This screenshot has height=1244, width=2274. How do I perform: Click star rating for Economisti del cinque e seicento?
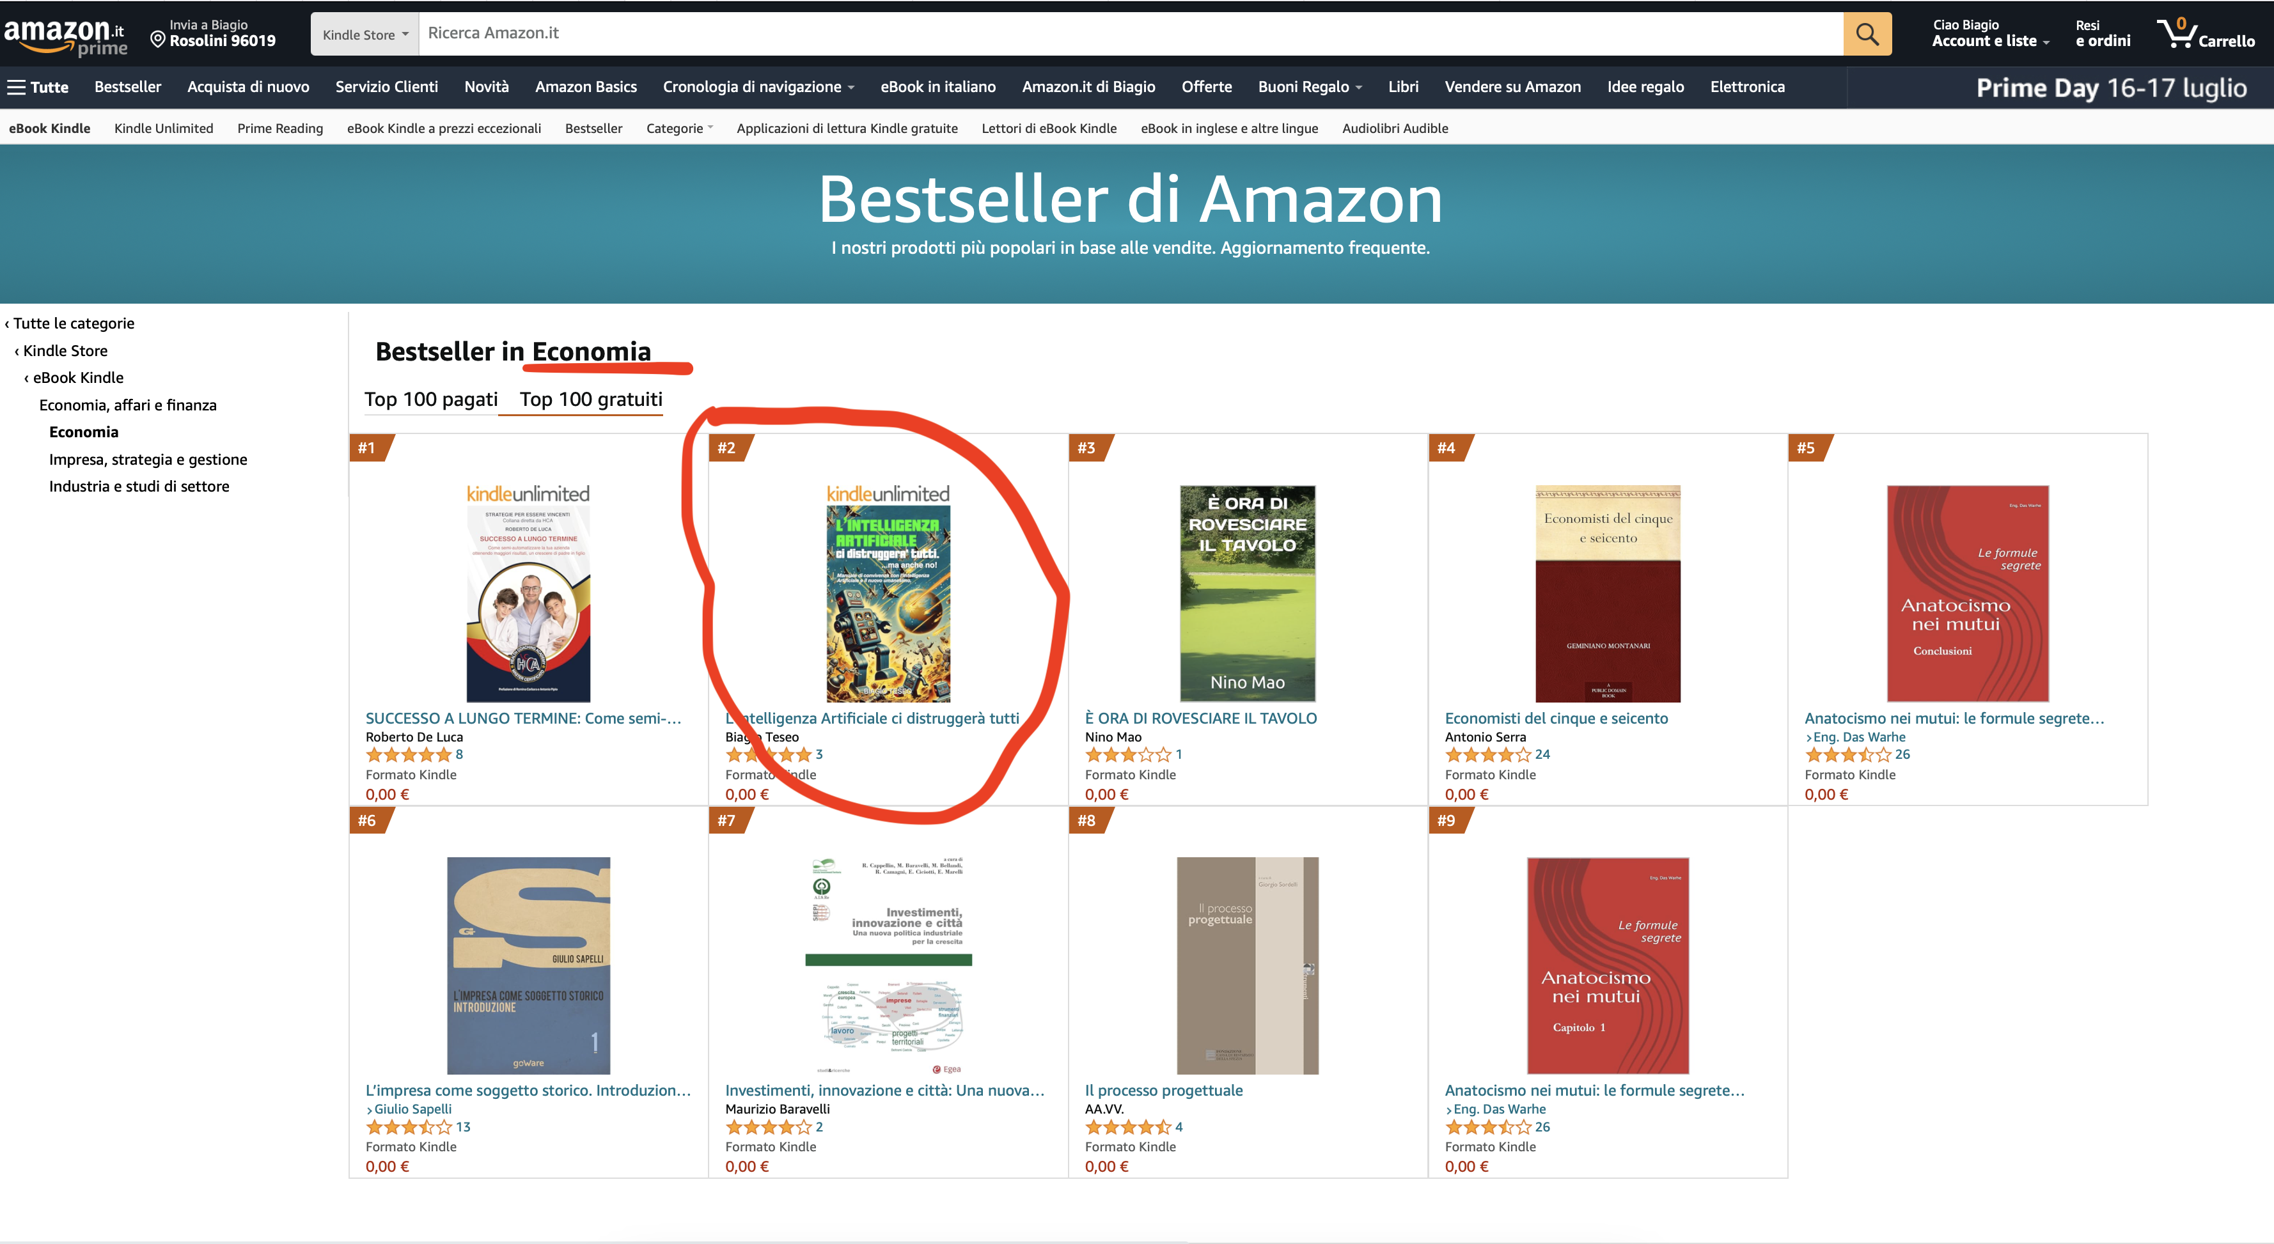click(1487, 754)
